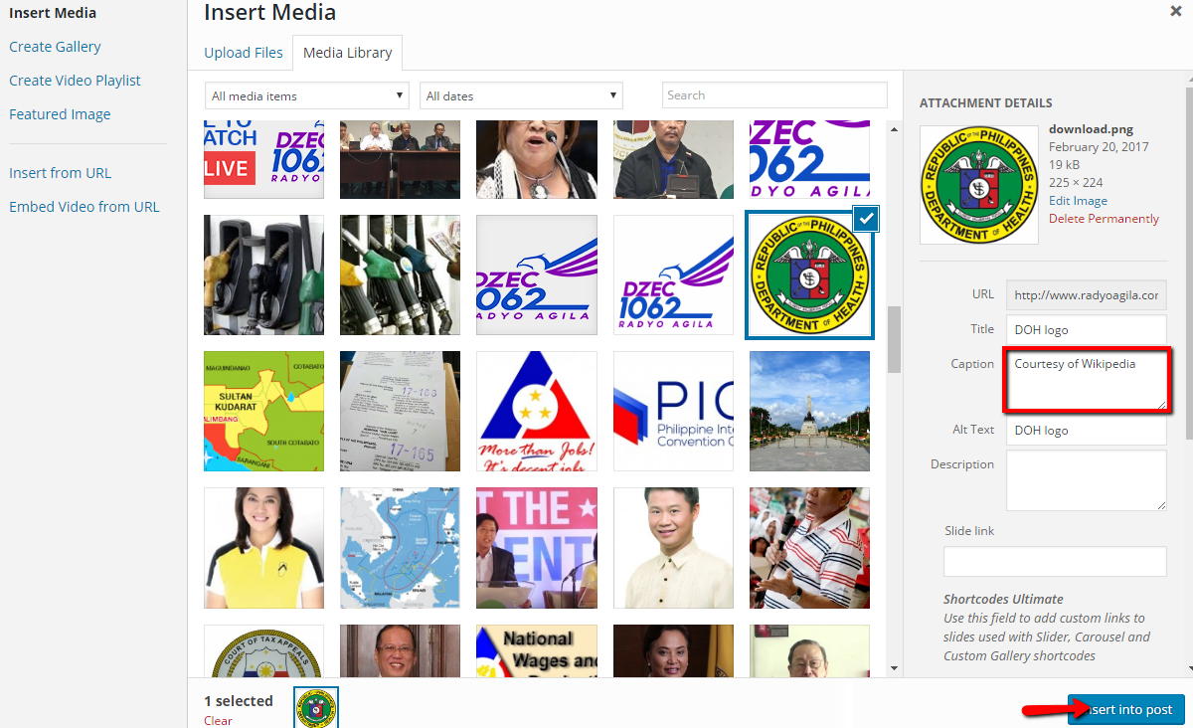Select the Media Library tab

click(348, 53)
